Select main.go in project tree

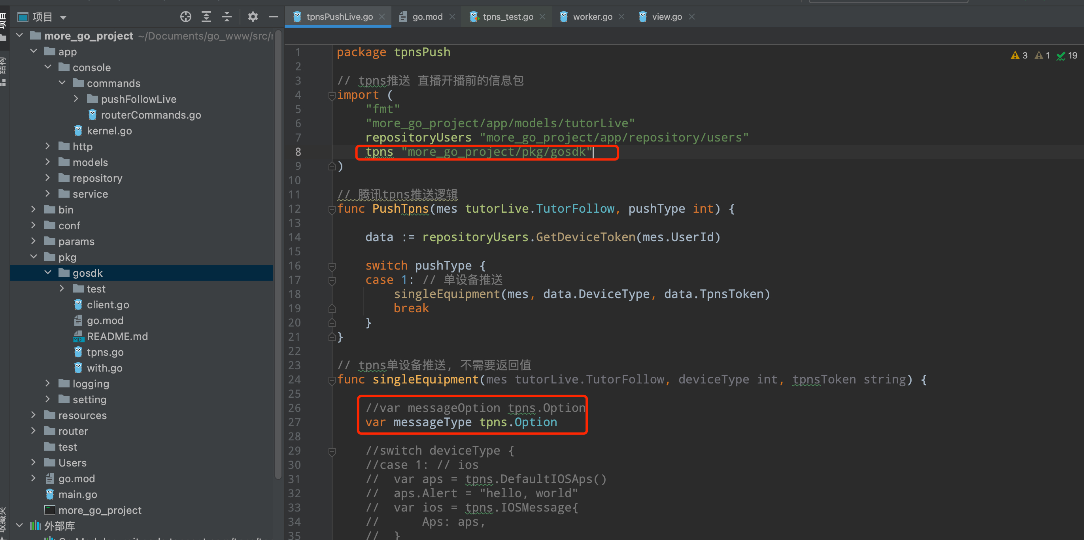click(77, 495)
